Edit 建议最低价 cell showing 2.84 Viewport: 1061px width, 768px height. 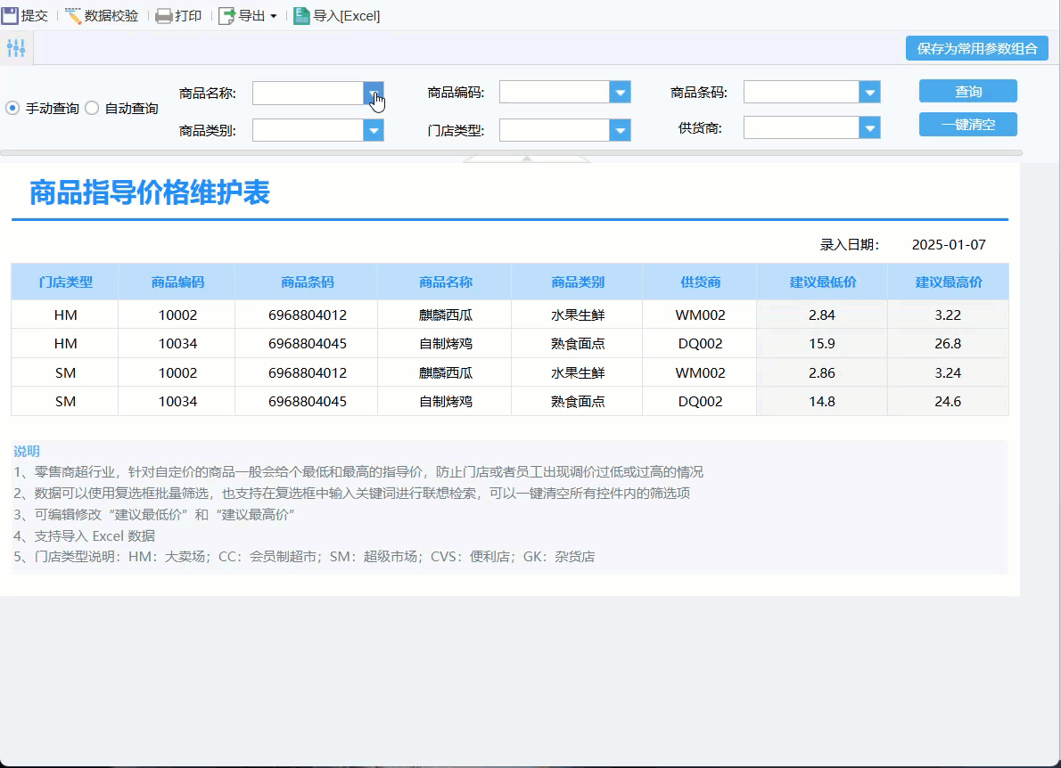[821, 315]
